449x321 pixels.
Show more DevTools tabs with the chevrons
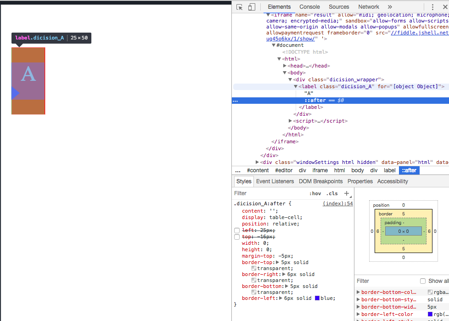(x=390, y=7)
